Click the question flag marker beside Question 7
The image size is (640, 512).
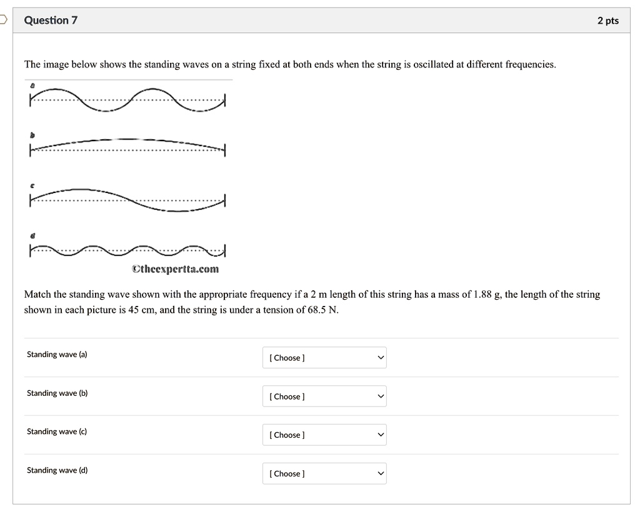(2, 19)
